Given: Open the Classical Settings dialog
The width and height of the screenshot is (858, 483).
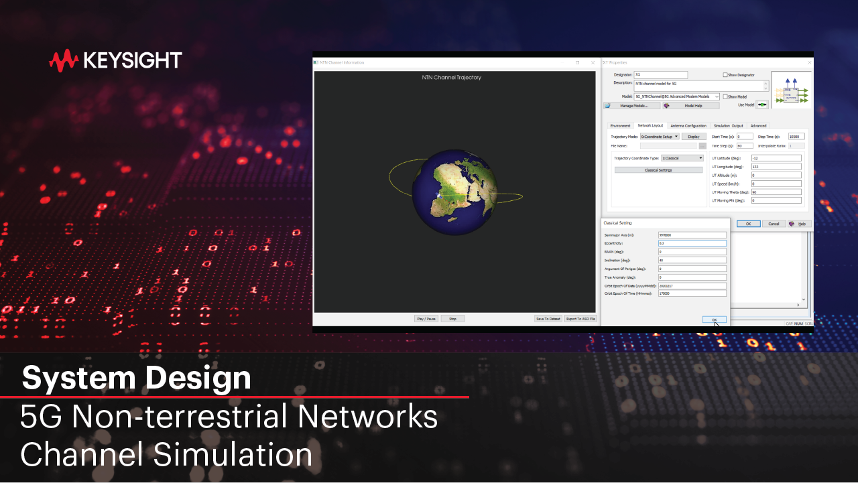Looking at the screenshot, I should [x=658, y=168].
